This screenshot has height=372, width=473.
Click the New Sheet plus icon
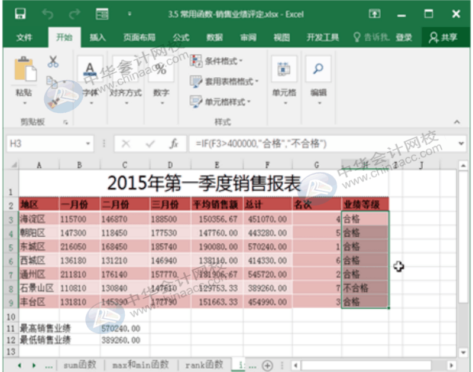267,366
